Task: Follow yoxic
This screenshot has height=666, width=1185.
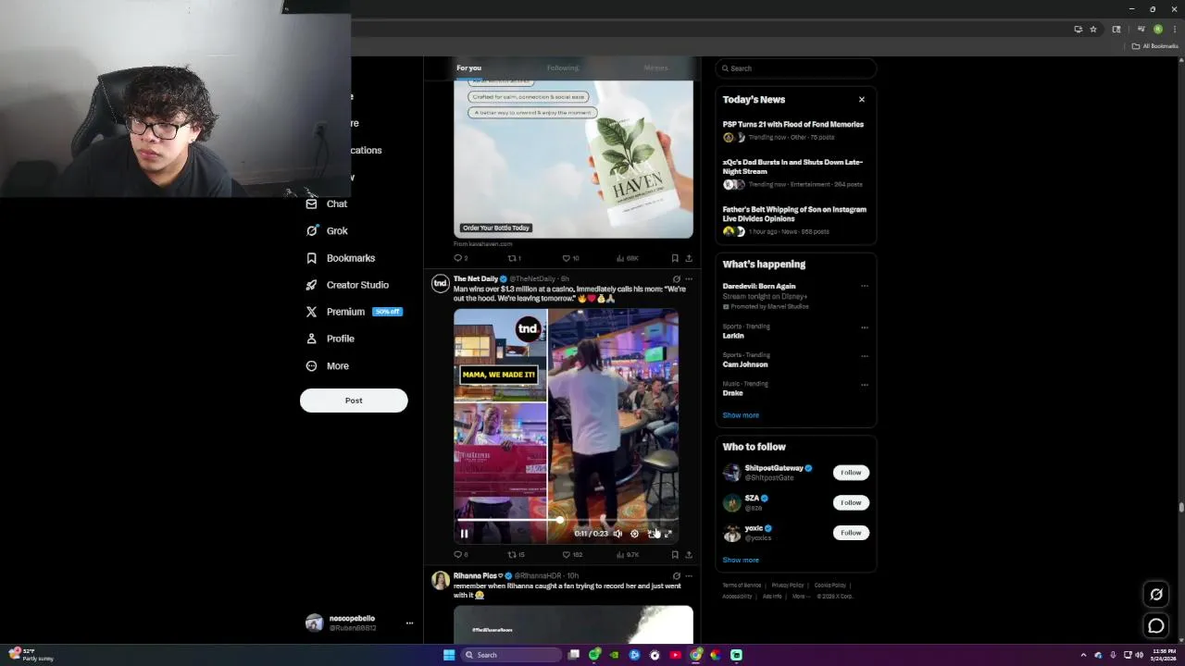Action: [851, 533]
